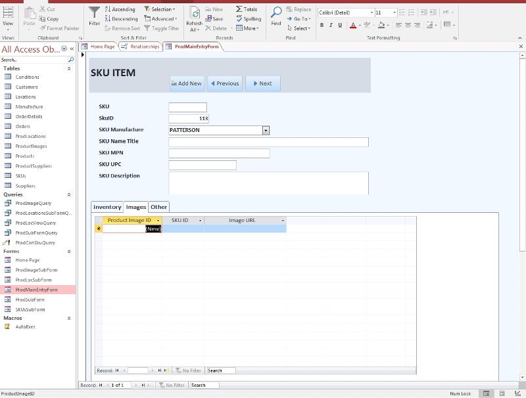Collapse the Queries group
Image resolution: width=526 pixels, height=398 pixels.
point(69,194)
